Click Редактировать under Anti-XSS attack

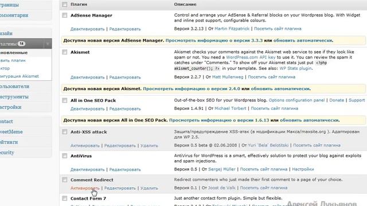click(x=120, y=145)
